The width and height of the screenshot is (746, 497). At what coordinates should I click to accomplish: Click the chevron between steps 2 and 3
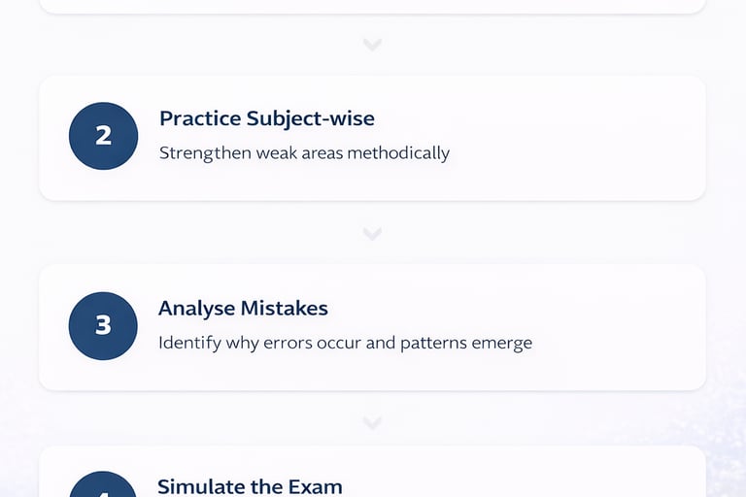pyautogui.click(x=372, y=233)
